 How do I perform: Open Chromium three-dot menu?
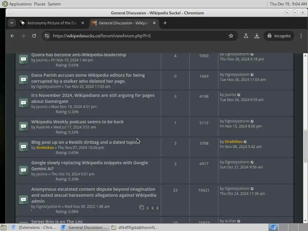pyautogui.click(x=301, y=36)
